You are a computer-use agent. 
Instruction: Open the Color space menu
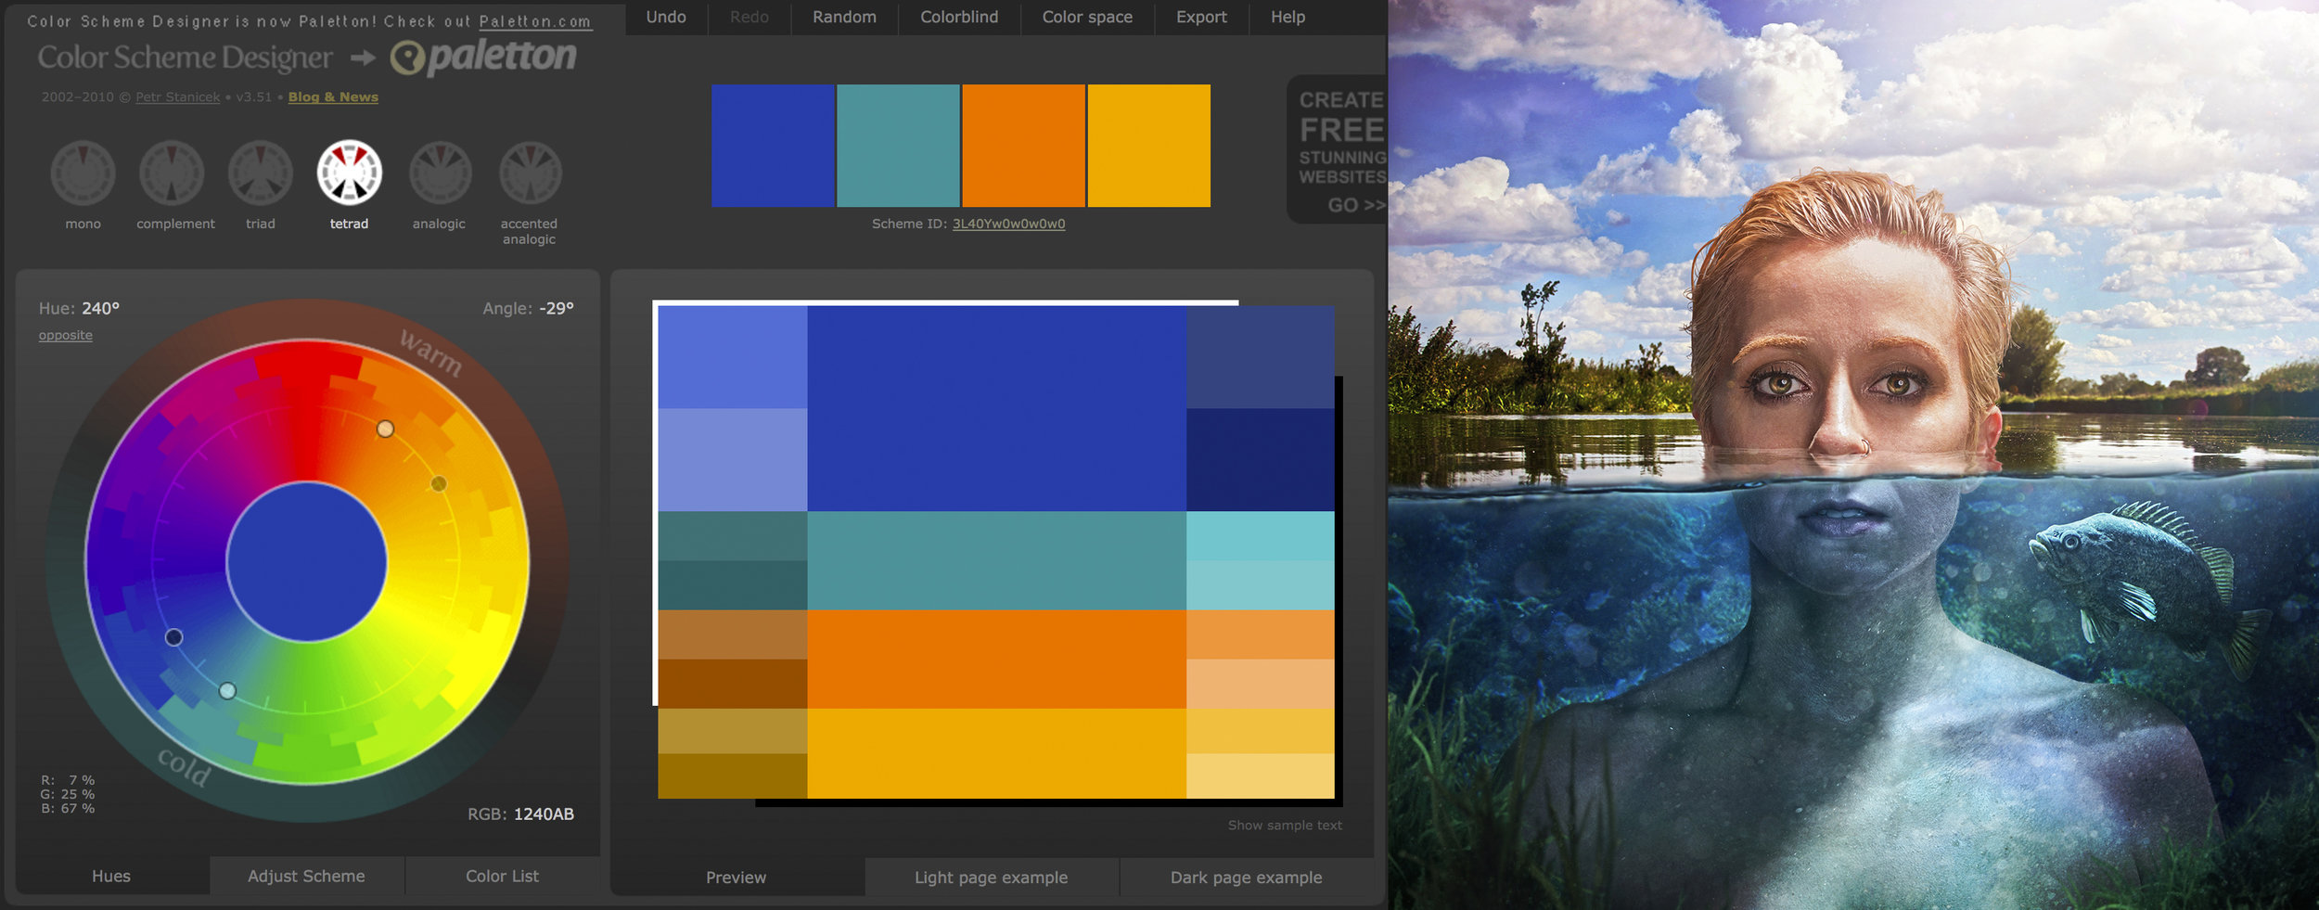[x=1087, y=18]
